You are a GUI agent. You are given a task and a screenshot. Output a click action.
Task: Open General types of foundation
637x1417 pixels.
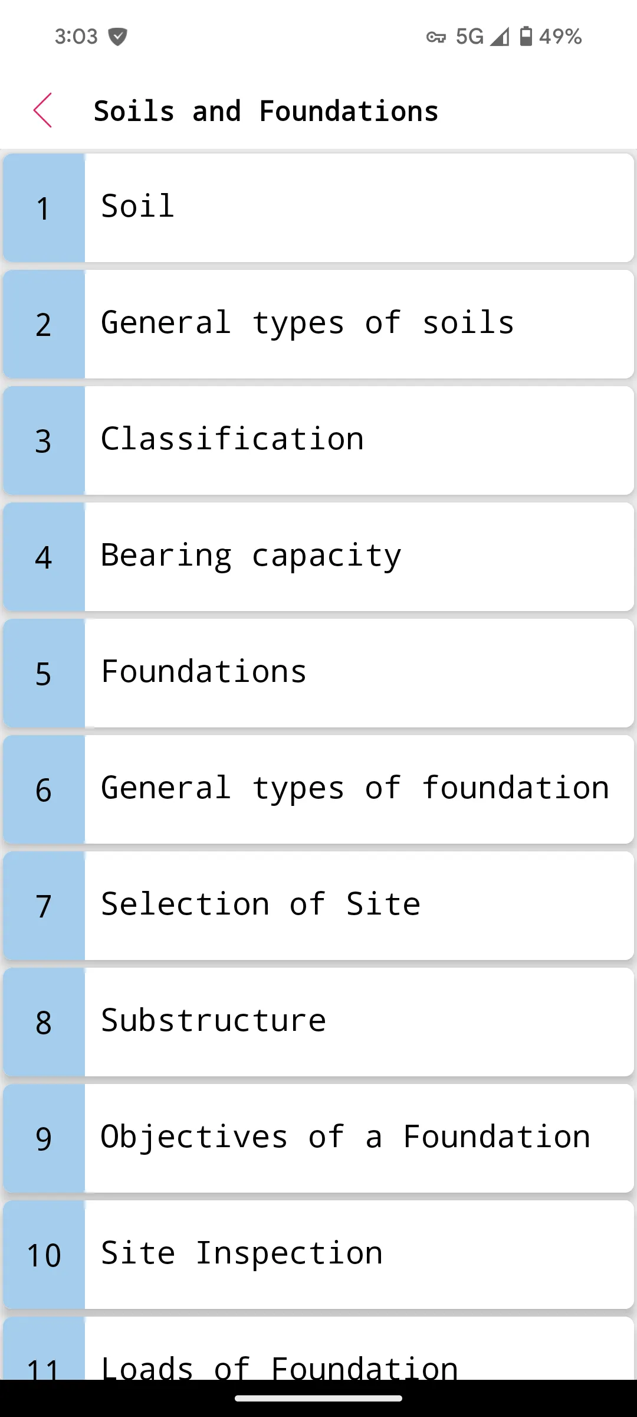[318, 789]
